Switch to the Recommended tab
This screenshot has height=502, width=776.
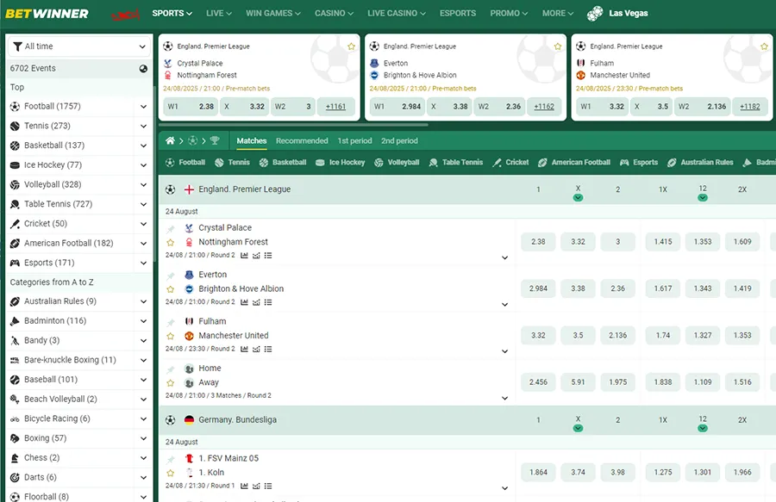click(302, 141)
